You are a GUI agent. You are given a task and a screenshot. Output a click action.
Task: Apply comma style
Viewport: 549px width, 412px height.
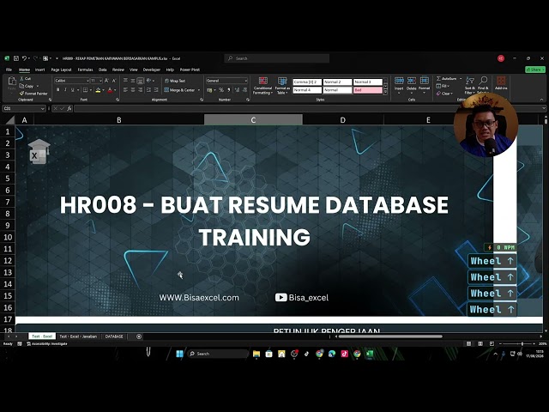(x=229, y=90)
